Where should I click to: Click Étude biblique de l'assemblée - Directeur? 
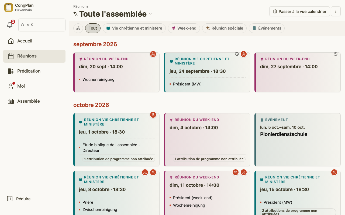coord(111,148)
